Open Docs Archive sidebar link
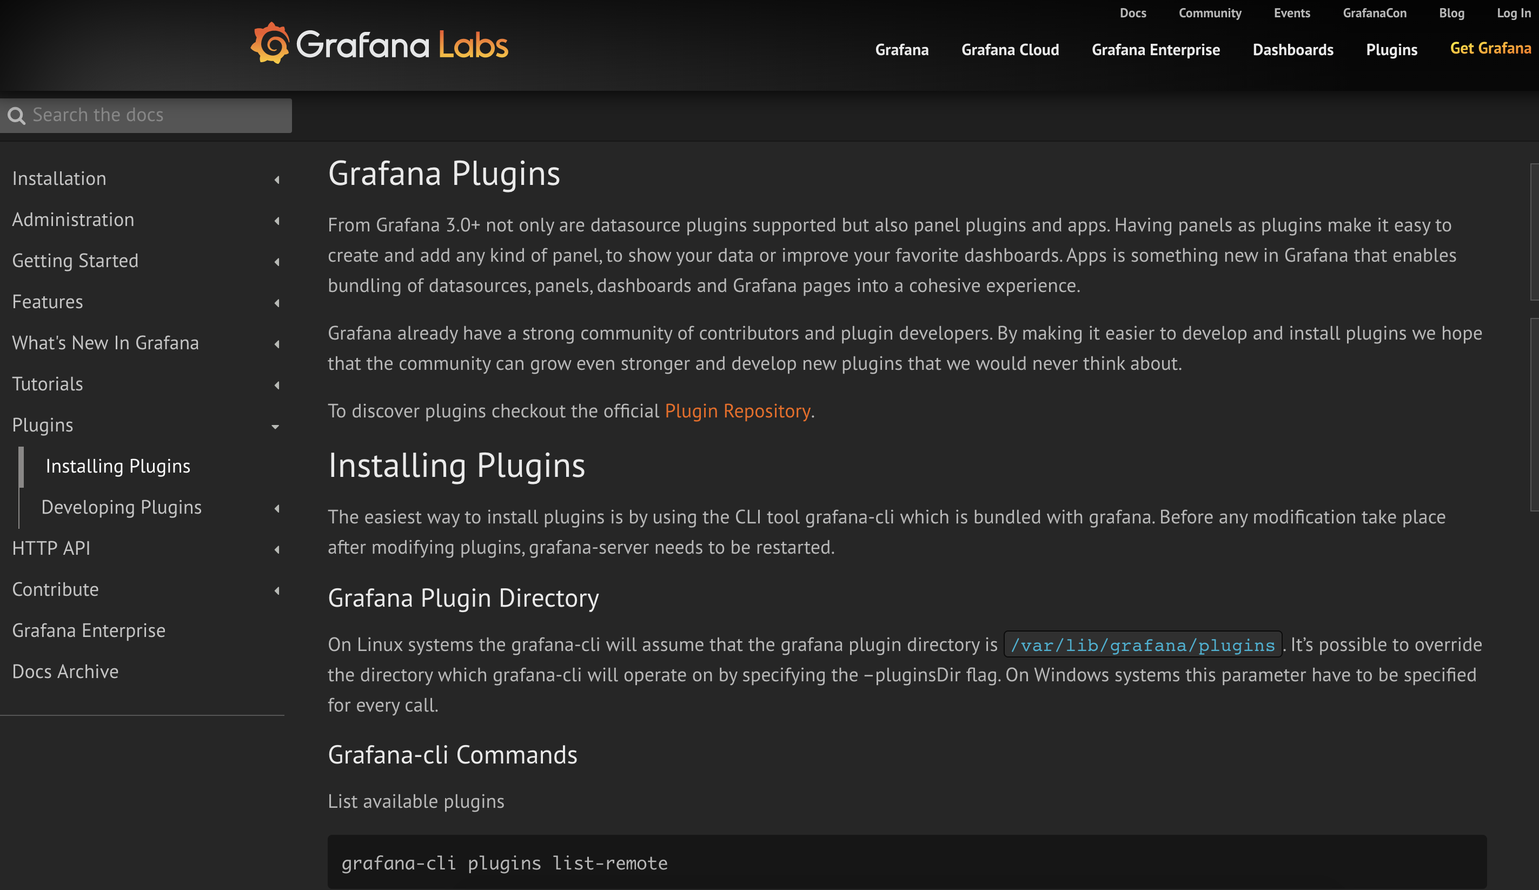 click(65, 672)
